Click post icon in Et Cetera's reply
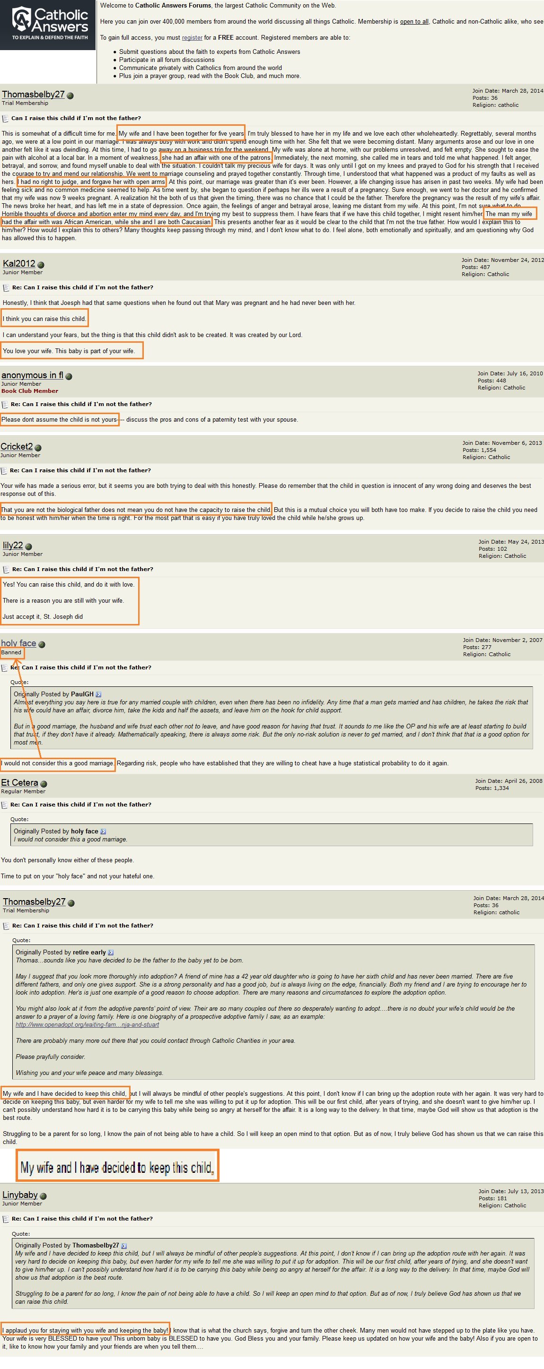 (x=4, y=805)
